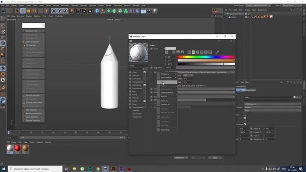The image size is (306, 172).
Task: Adjust the Hue rainbow slider
Action: click(206, 57)
